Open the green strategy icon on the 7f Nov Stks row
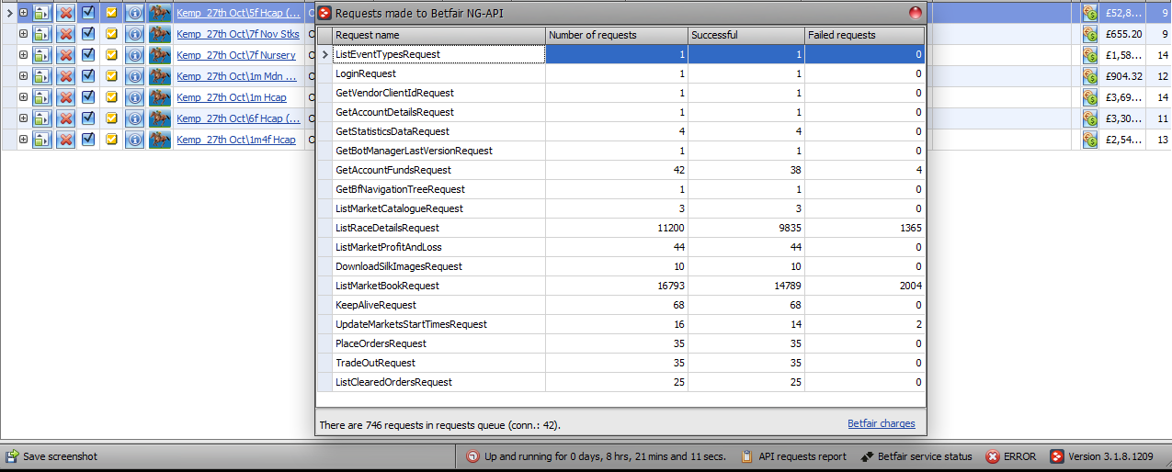 click(x=42, y=34)
